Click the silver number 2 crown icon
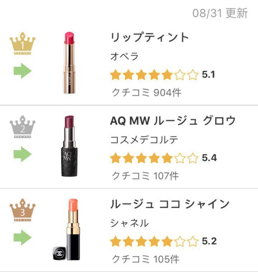 23,127
